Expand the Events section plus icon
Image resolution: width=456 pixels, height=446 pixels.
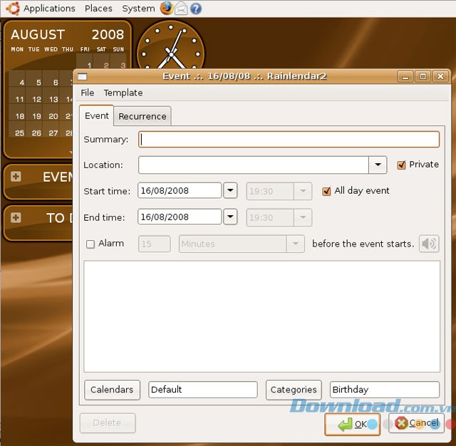click(x=16, y=177)
